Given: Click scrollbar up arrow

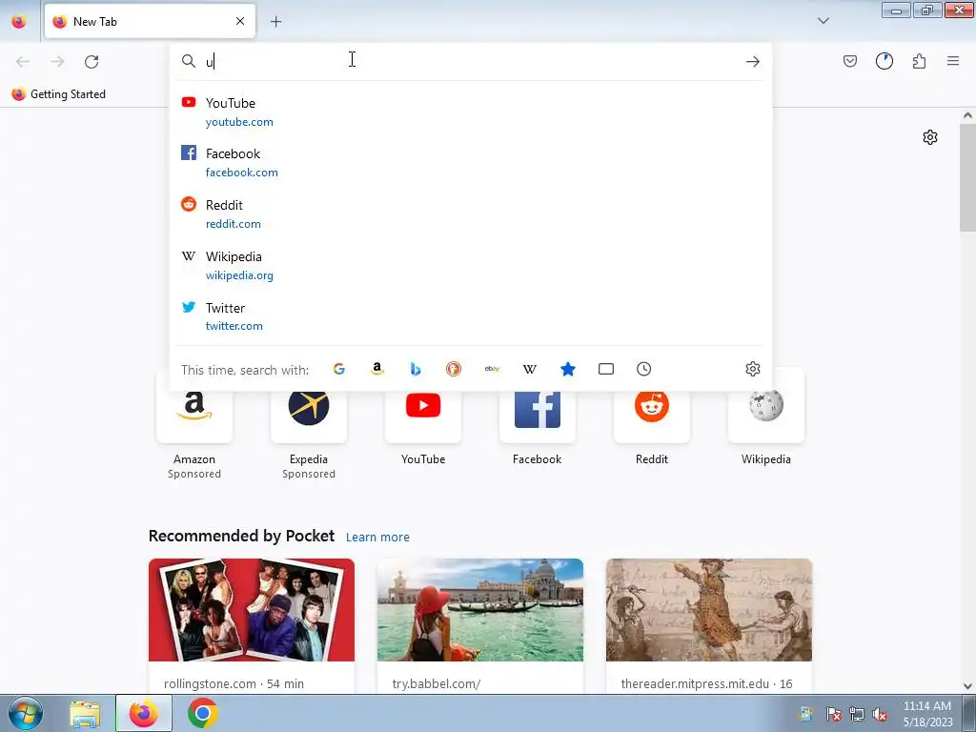Looking at the screenshot, I should click(967, 115).
